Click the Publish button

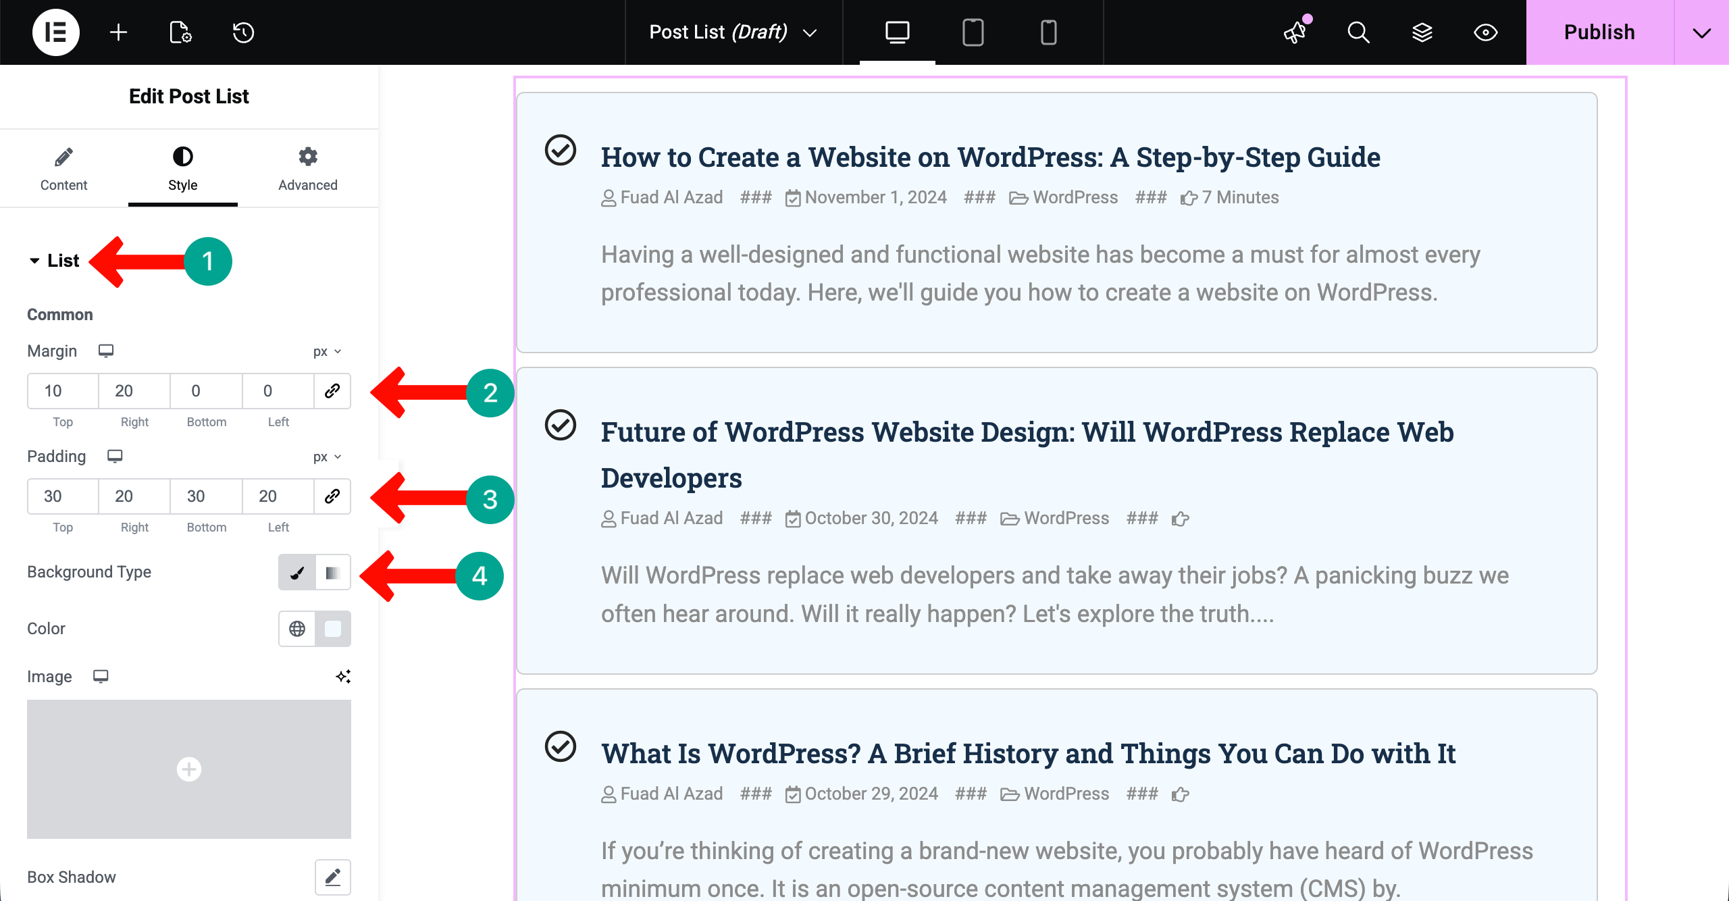[1599, 32]
